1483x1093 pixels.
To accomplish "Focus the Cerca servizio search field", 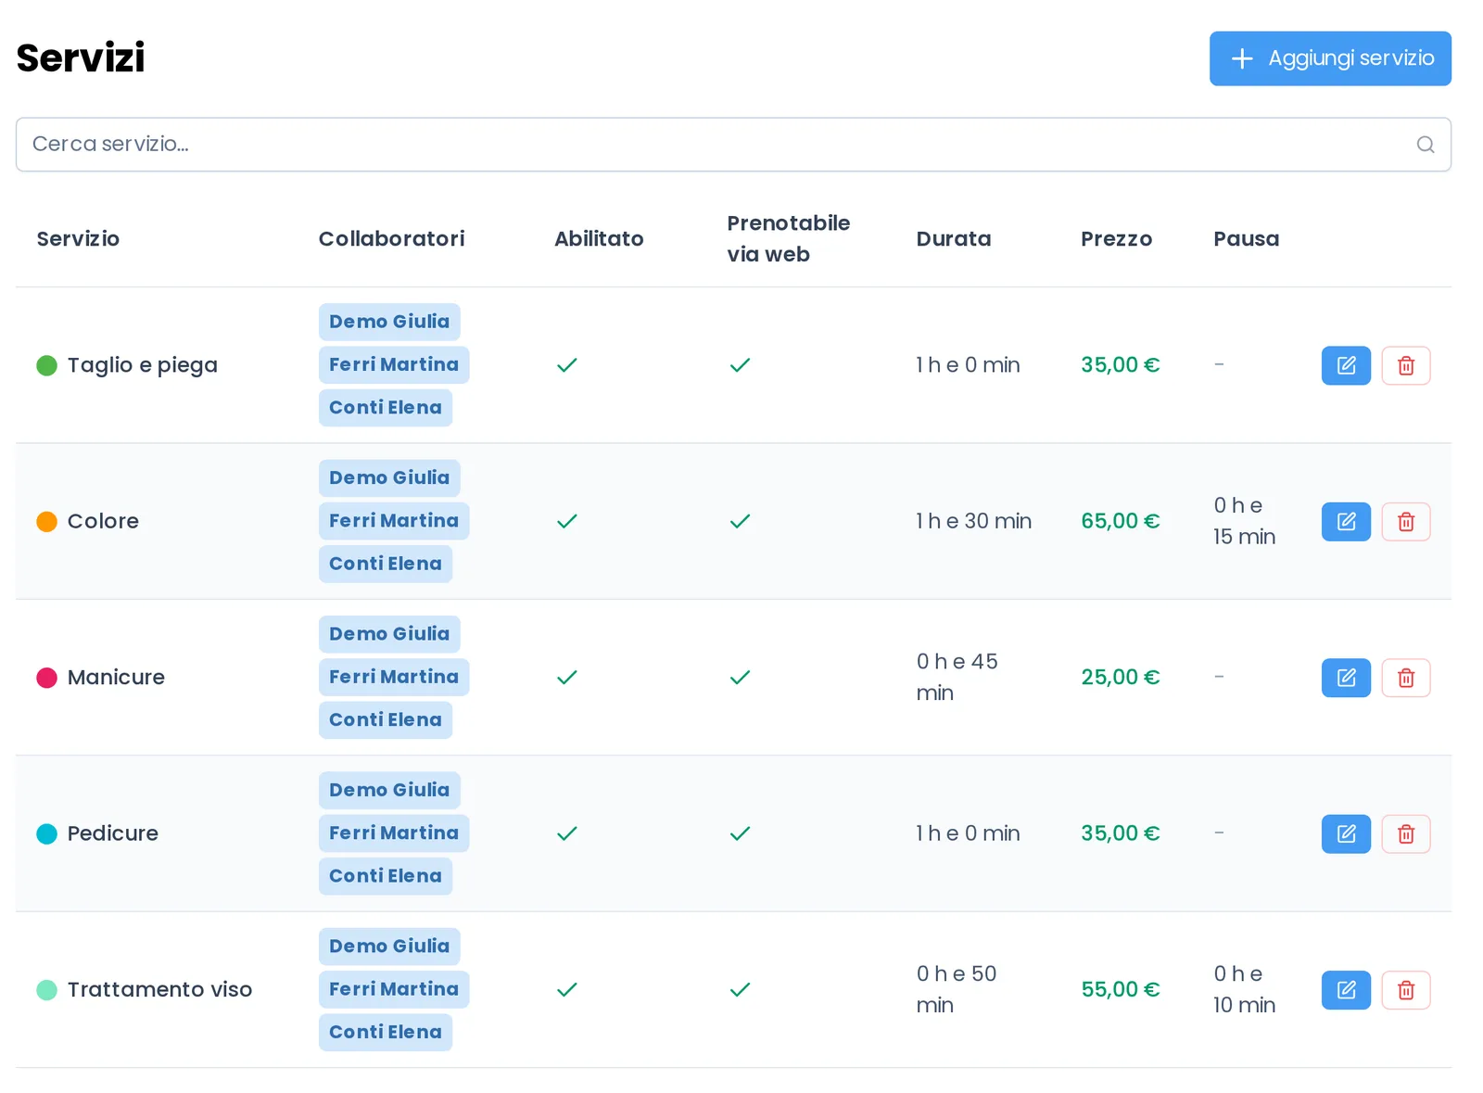I will [733, 145].
